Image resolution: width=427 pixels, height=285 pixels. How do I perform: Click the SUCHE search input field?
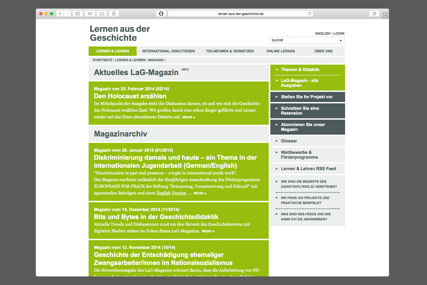(x=304, y=40)
